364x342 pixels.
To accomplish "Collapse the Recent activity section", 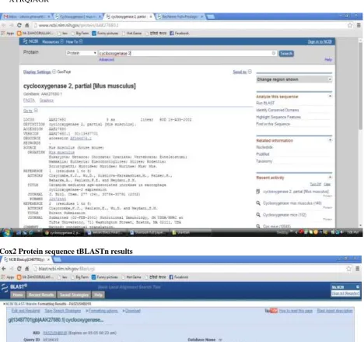I will coord(330,178).
